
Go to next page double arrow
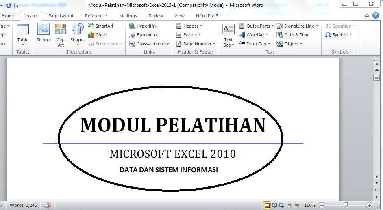tap(376, 196)
